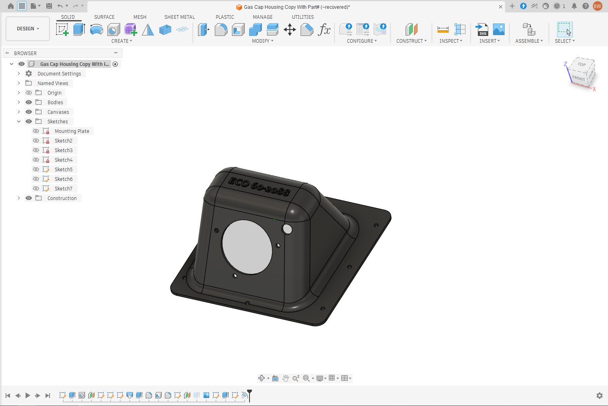This screenshot has width=608, height=406.
Task: Click the Look At tool
Action: click(x=275, y=378)
